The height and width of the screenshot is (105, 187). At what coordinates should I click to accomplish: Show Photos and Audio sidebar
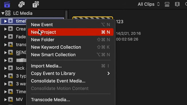point(21,4)
